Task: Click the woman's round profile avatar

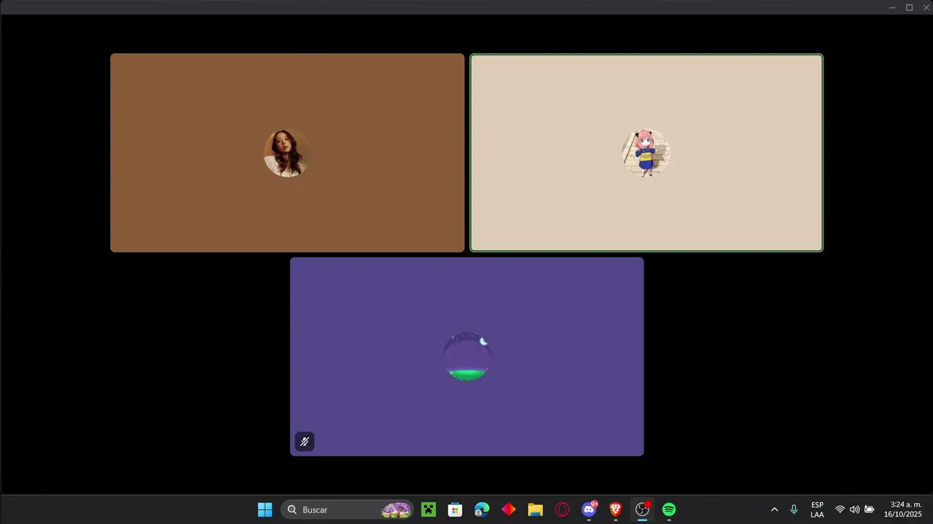Action: click(x=287, y=153)
